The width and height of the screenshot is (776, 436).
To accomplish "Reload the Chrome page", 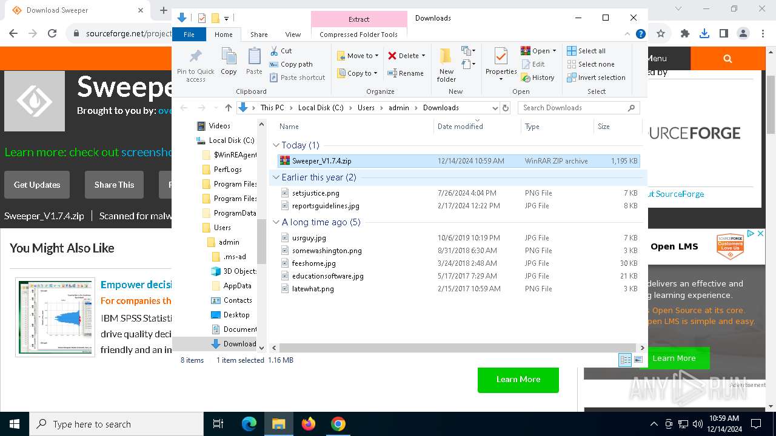I will 52,34.
